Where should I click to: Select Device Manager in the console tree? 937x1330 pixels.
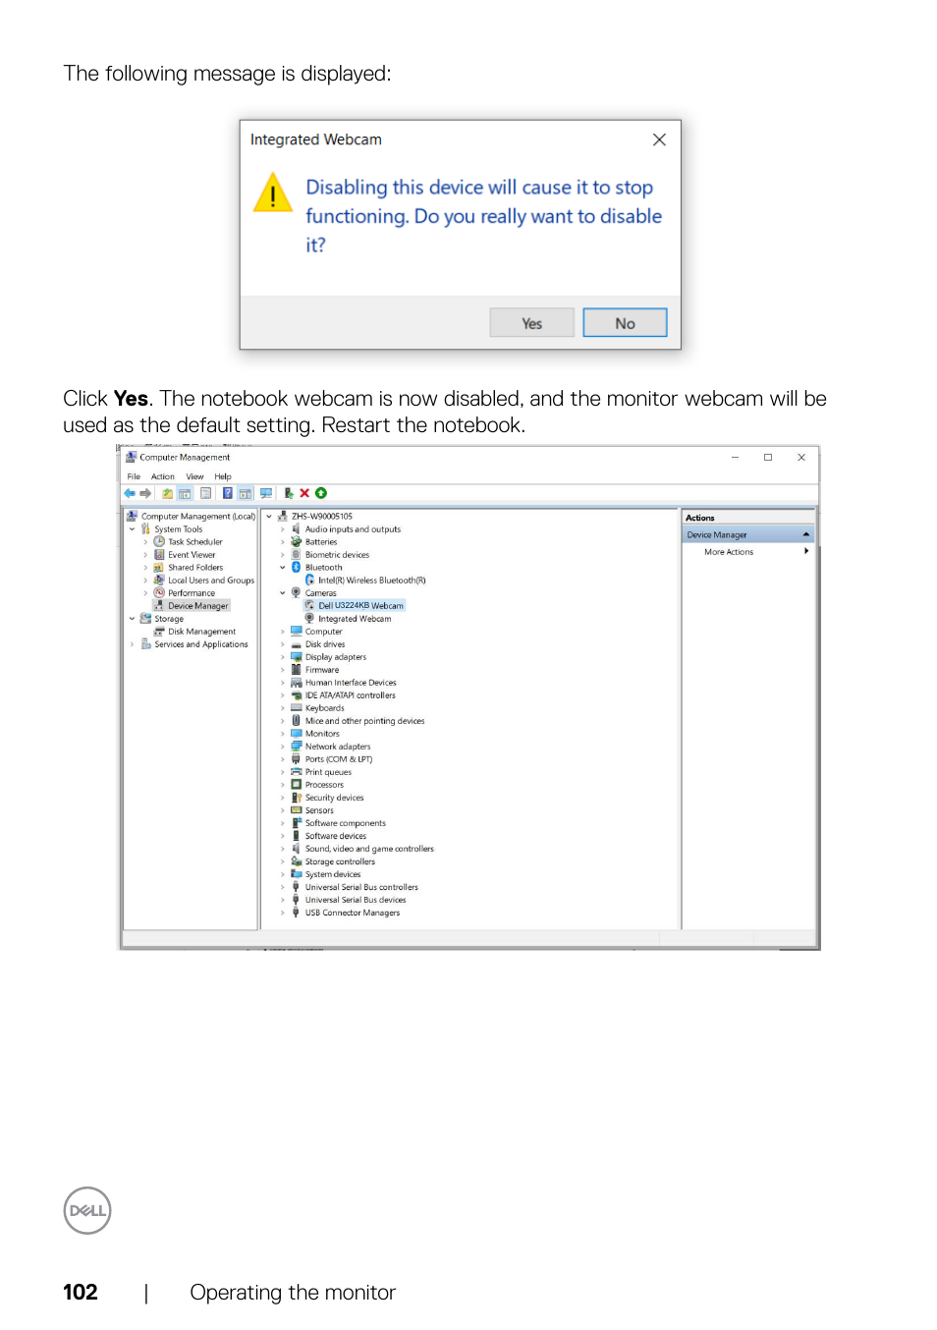(197, 606)
